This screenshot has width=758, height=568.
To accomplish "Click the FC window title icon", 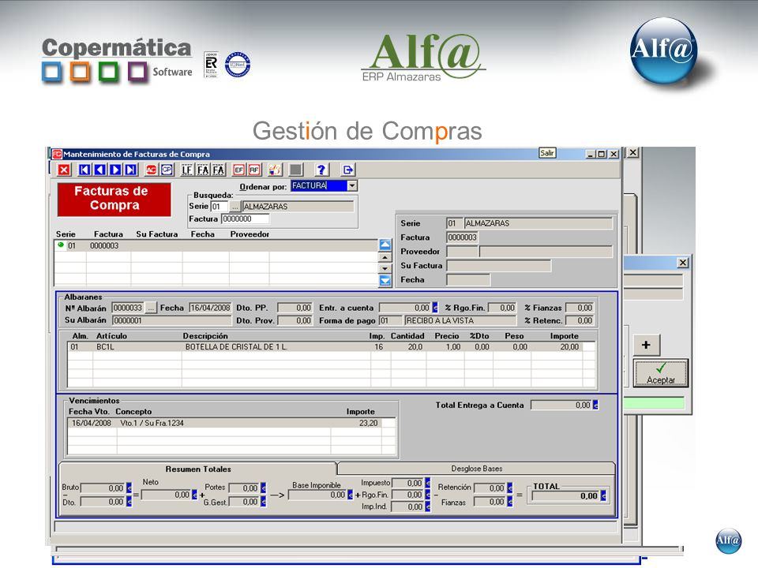I will [x=58, y=154].
